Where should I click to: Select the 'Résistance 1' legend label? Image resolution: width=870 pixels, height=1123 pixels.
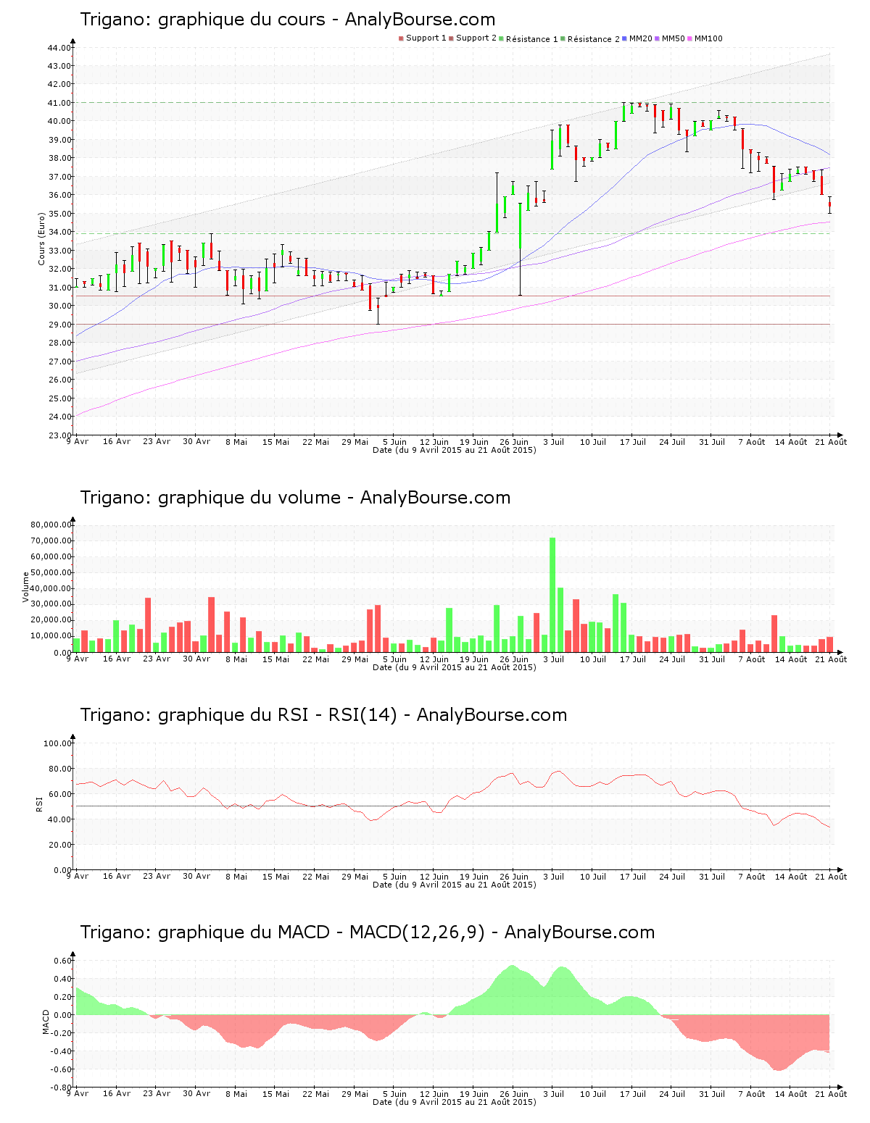(532, 39)
